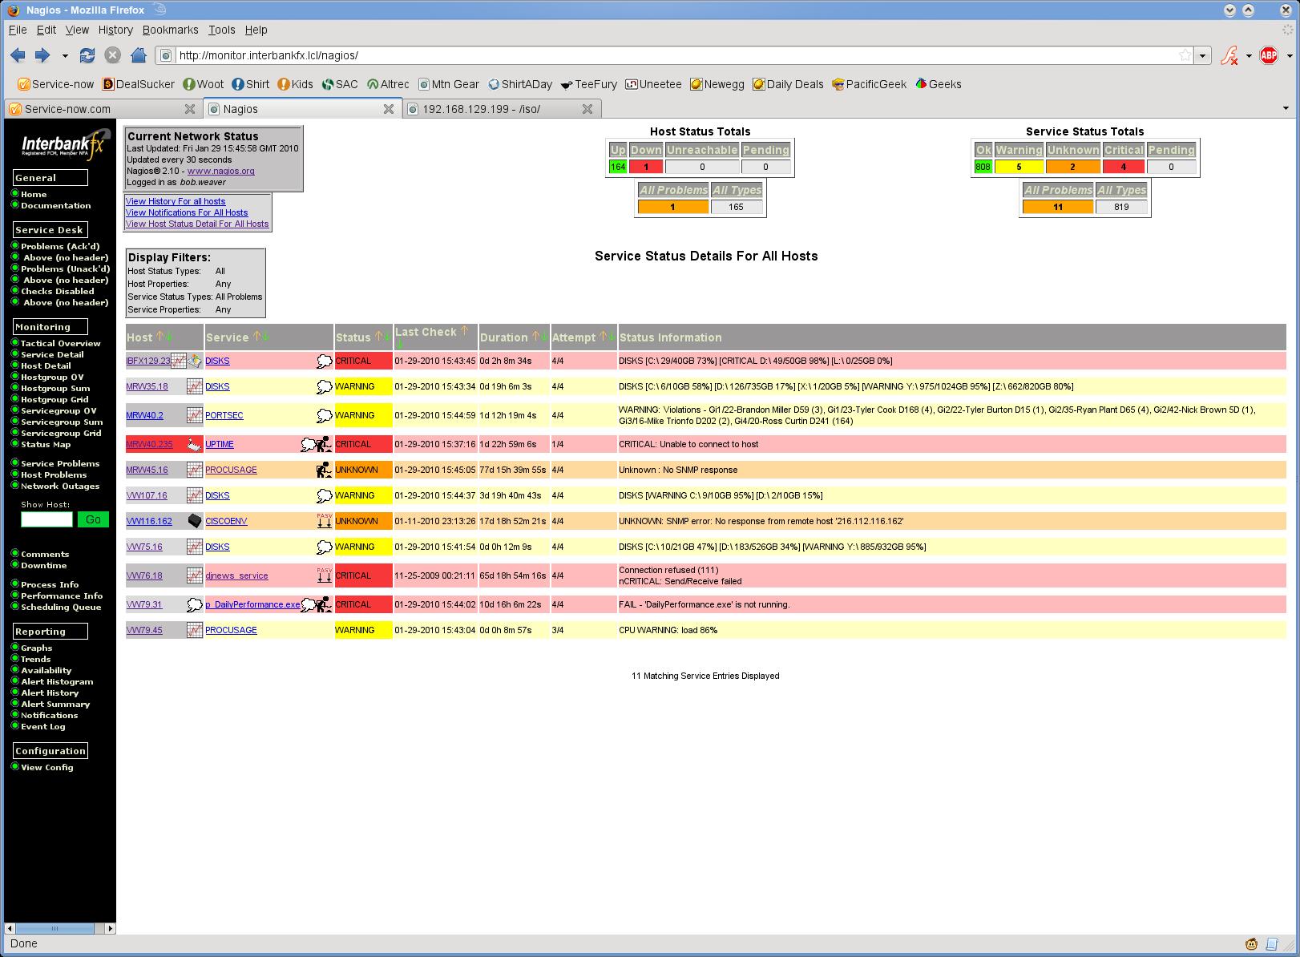Click the passive check icon on CISCOENV row

324,521
